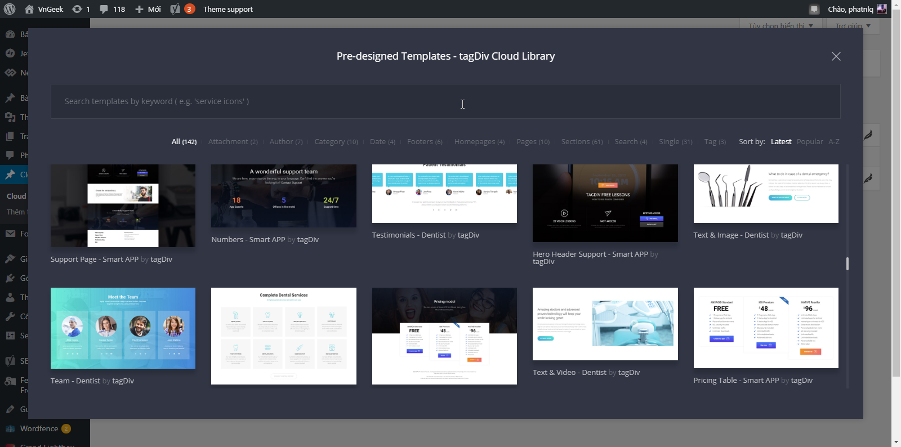Open Text & Image - Dentist thumbnail
The height and width of the screenshot is (447, 901).
click(x=766, y=194)
